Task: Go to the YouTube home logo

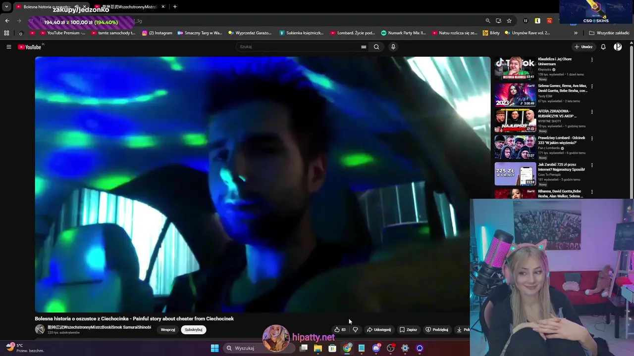Action: coord(31,47)
